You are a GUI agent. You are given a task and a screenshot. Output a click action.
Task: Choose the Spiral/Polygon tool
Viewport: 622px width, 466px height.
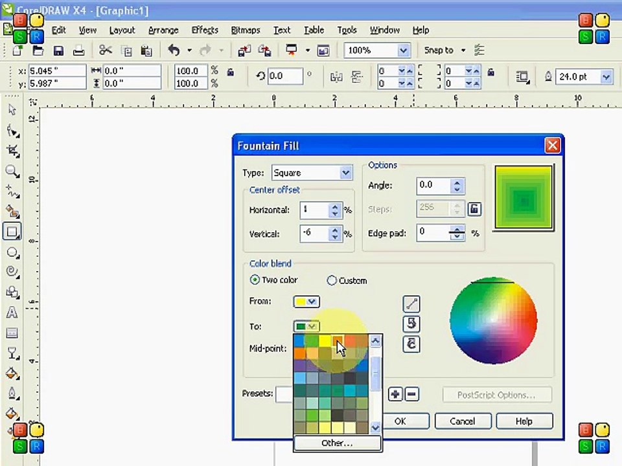(12, 272)
